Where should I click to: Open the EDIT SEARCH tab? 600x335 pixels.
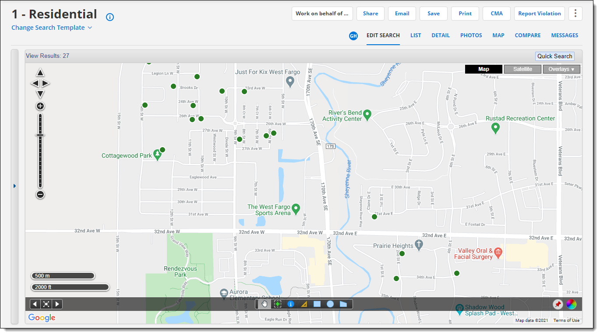[x=383, y=35]
